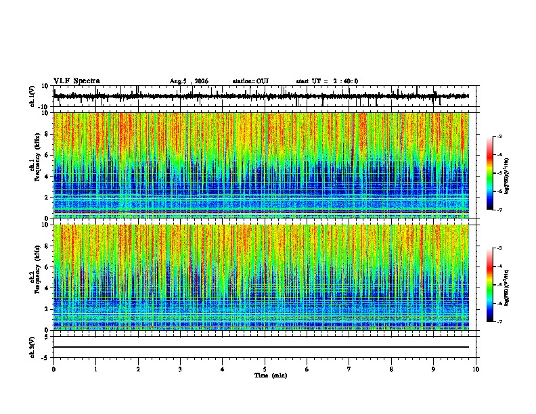This screenshot has height=414, width=536.
Task: Click the "10" label on time axis
Action: [476, 369]
